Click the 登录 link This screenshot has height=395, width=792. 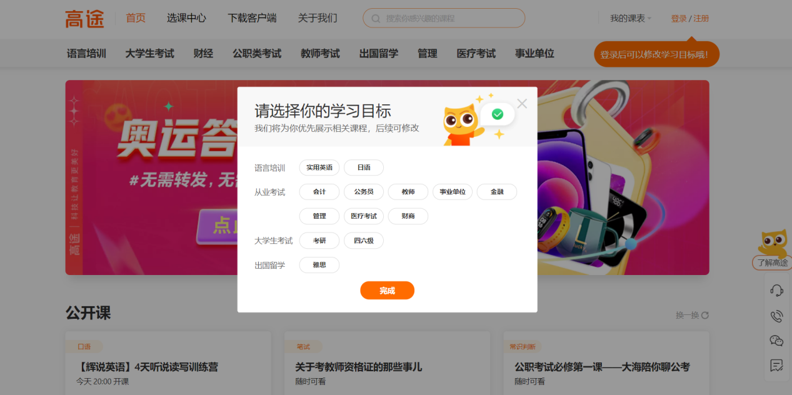pos(678,19)
